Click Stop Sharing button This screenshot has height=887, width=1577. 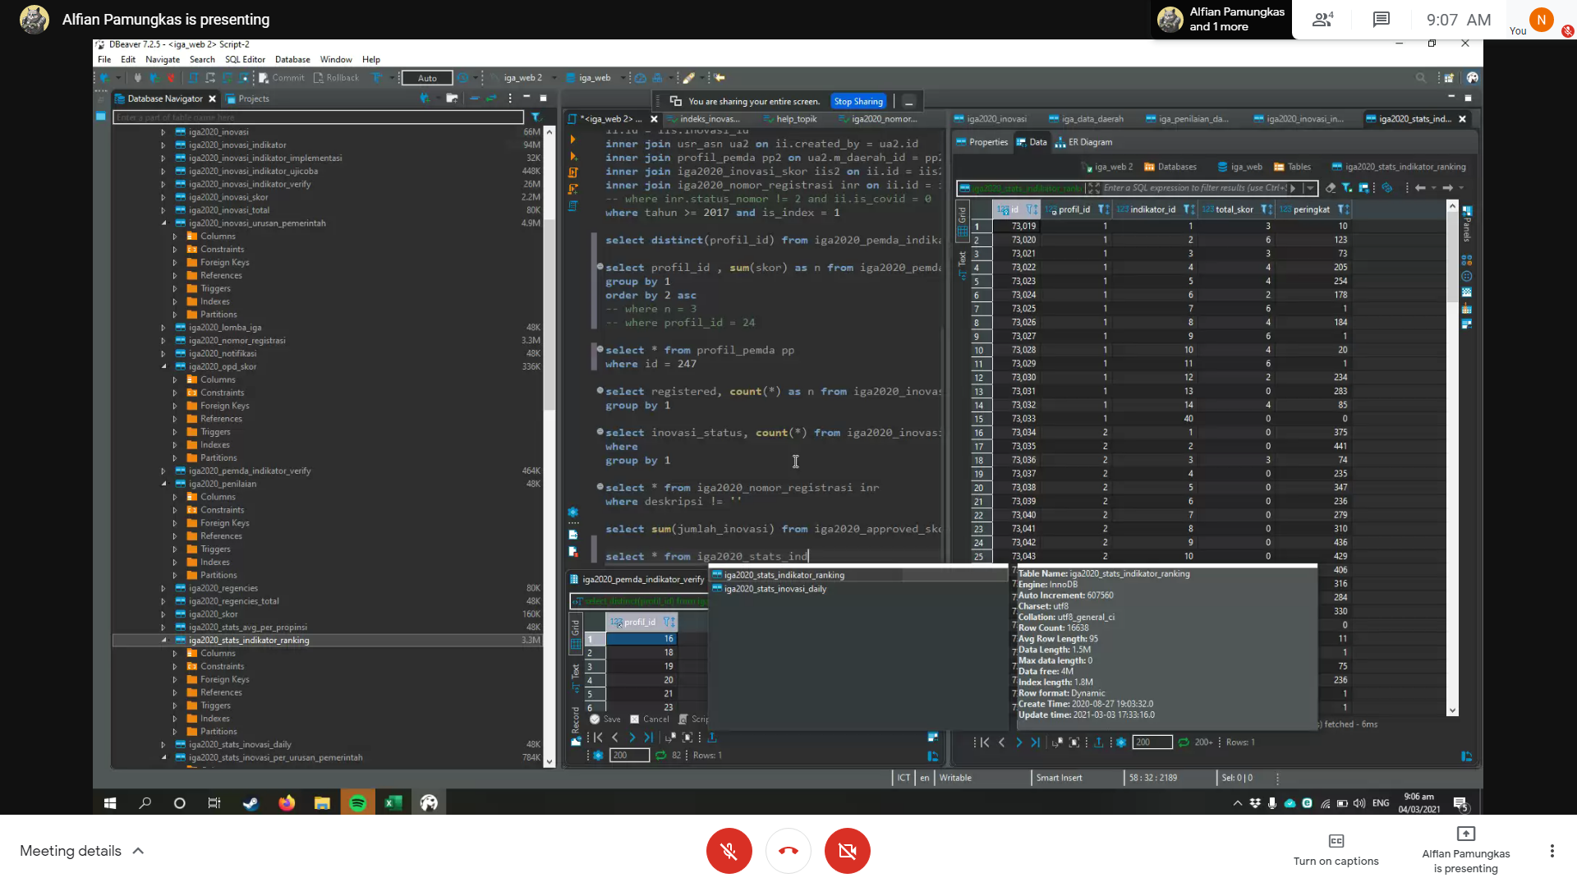point(858,102)
